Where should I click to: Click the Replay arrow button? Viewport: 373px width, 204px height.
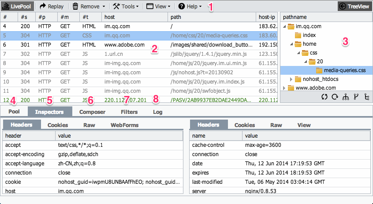tap(52, 7)
